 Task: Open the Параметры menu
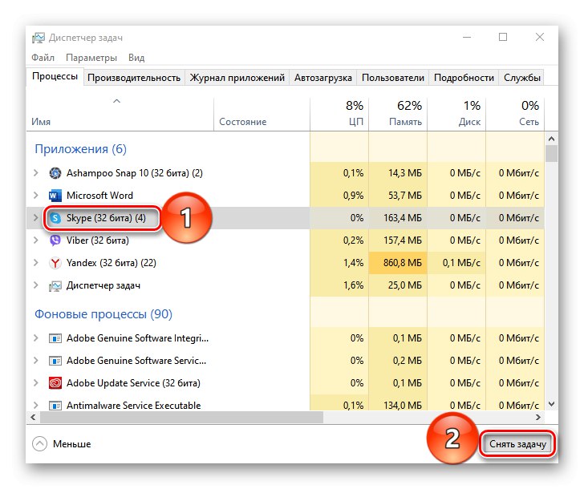pyautogui.click(x=91, y=58)
